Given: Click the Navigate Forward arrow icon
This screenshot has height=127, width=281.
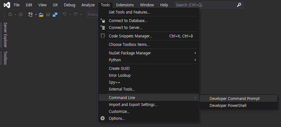Looking at the screenshot, I should tap(21, 14).
